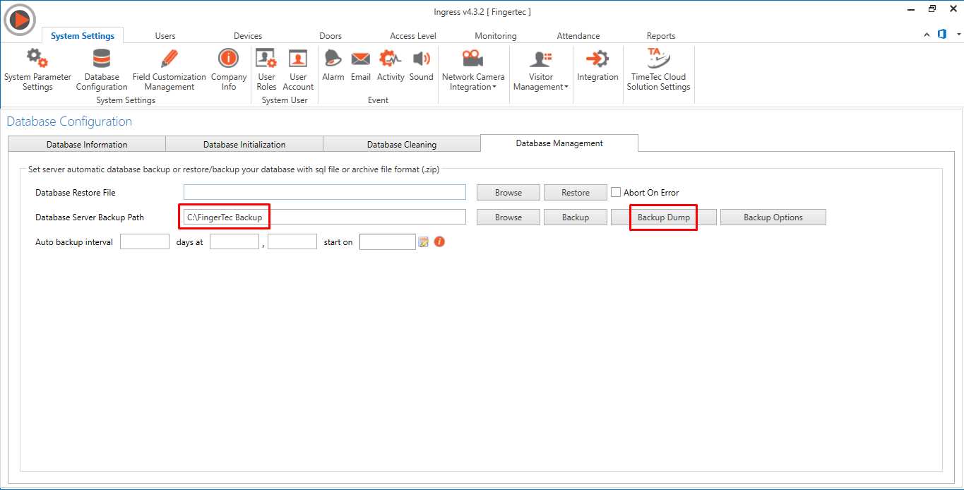Open the Database Cleaning tab

point(402,144)
